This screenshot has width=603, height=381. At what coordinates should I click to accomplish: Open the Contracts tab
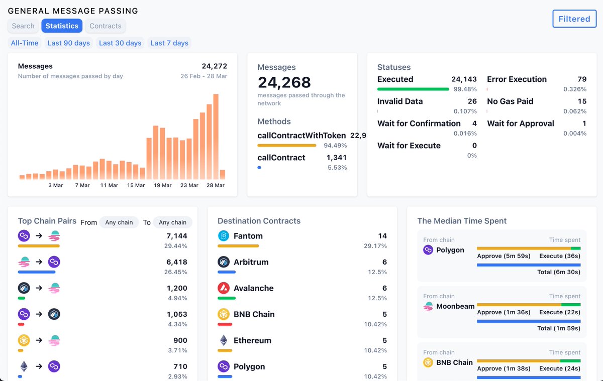(105, 26)
